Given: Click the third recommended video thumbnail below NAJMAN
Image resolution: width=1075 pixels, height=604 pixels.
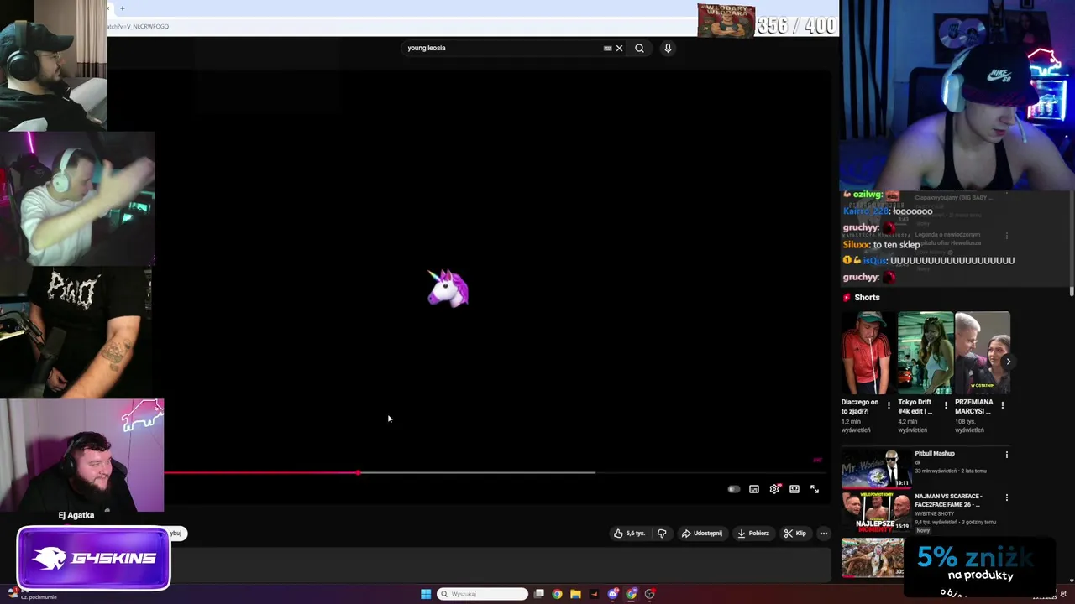Looking at the screenshot, I should pos(873,558).
